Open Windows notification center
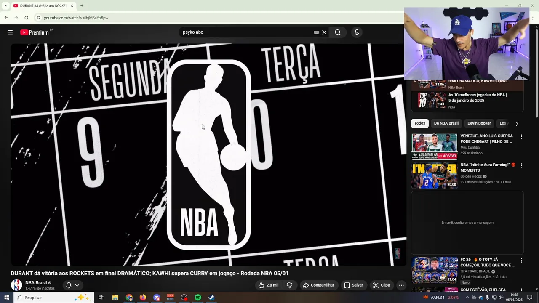The width and height of the screenshot is (539, 303). pos(530,298)
